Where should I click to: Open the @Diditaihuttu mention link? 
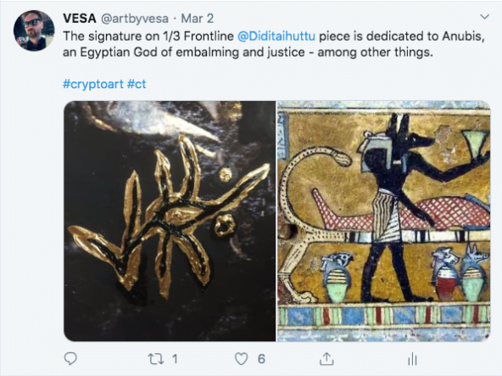pos(276,36)
